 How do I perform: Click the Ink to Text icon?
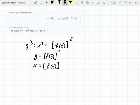point(93,3)
